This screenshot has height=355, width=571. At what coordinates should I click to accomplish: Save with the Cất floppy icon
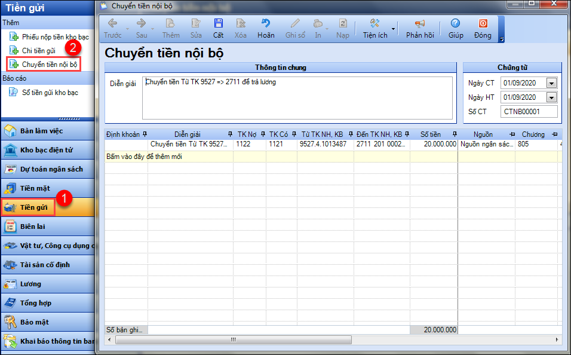(218, 24)
